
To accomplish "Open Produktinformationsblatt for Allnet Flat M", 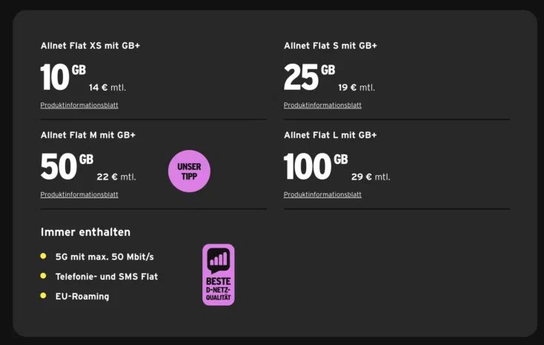I will tap(79, 194).
